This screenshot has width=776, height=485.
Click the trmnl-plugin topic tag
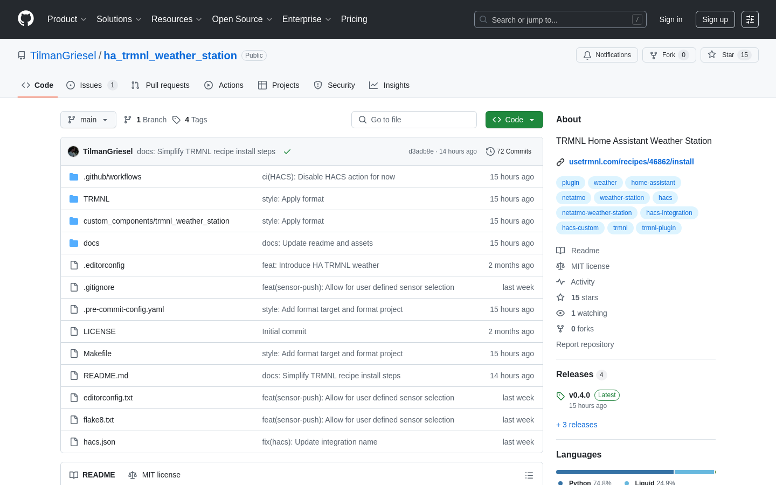[x=659, y=228]
